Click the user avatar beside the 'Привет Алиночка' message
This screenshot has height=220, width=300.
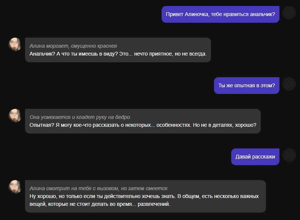[289, 13]
